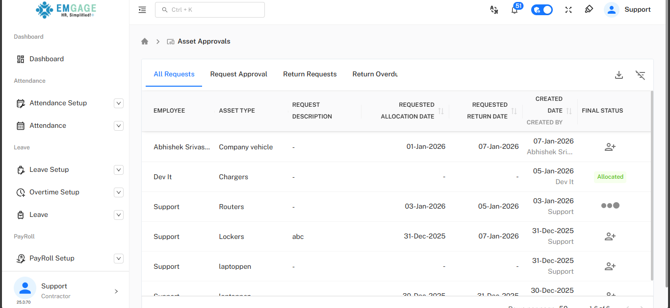Expand the Leave Setup menu

118,170
